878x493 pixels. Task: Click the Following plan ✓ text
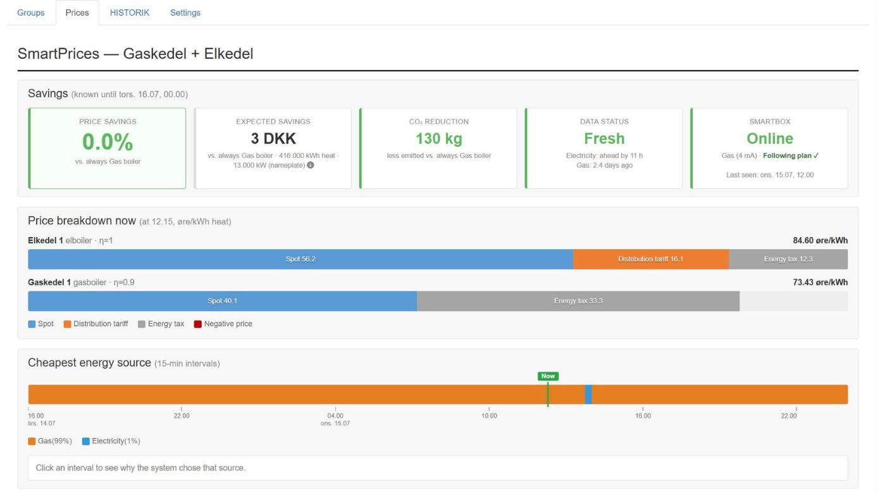point(791,155)
